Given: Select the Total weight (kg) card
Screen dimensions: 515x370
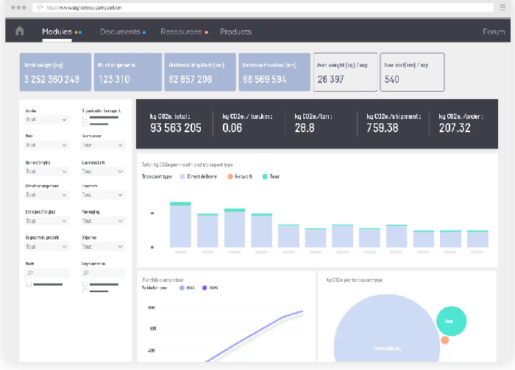Looking at the screenshot, I should [x=55, y=72].
